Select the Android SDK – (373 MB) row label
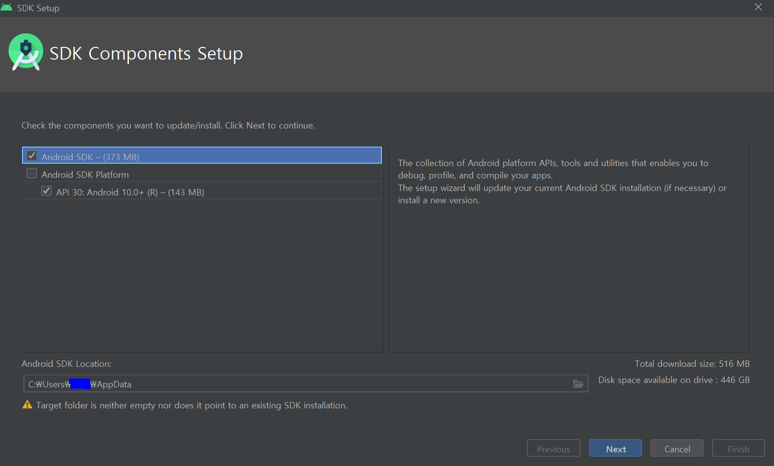Image resolution: width=774 pixels, height=466 pixels. tap(90, 157)
